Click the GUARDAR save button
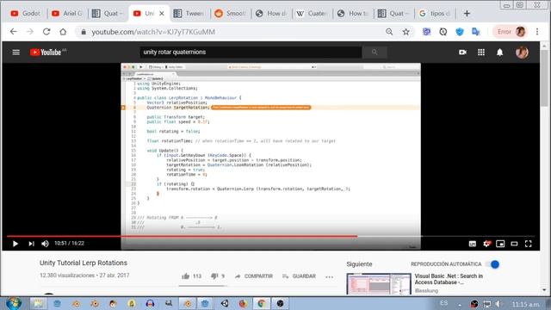 tap(299, 276)
